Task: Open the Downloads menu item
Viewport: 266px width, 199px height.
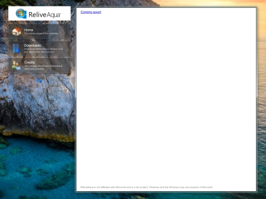Action: tap(39, 49)
